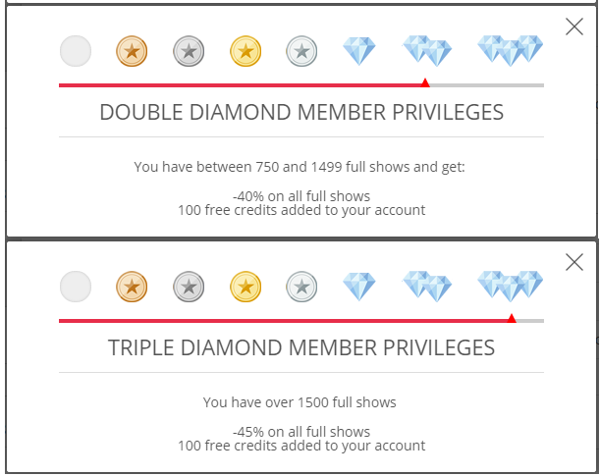Close the Triple Diamond privileges panel

pos(574,262)
